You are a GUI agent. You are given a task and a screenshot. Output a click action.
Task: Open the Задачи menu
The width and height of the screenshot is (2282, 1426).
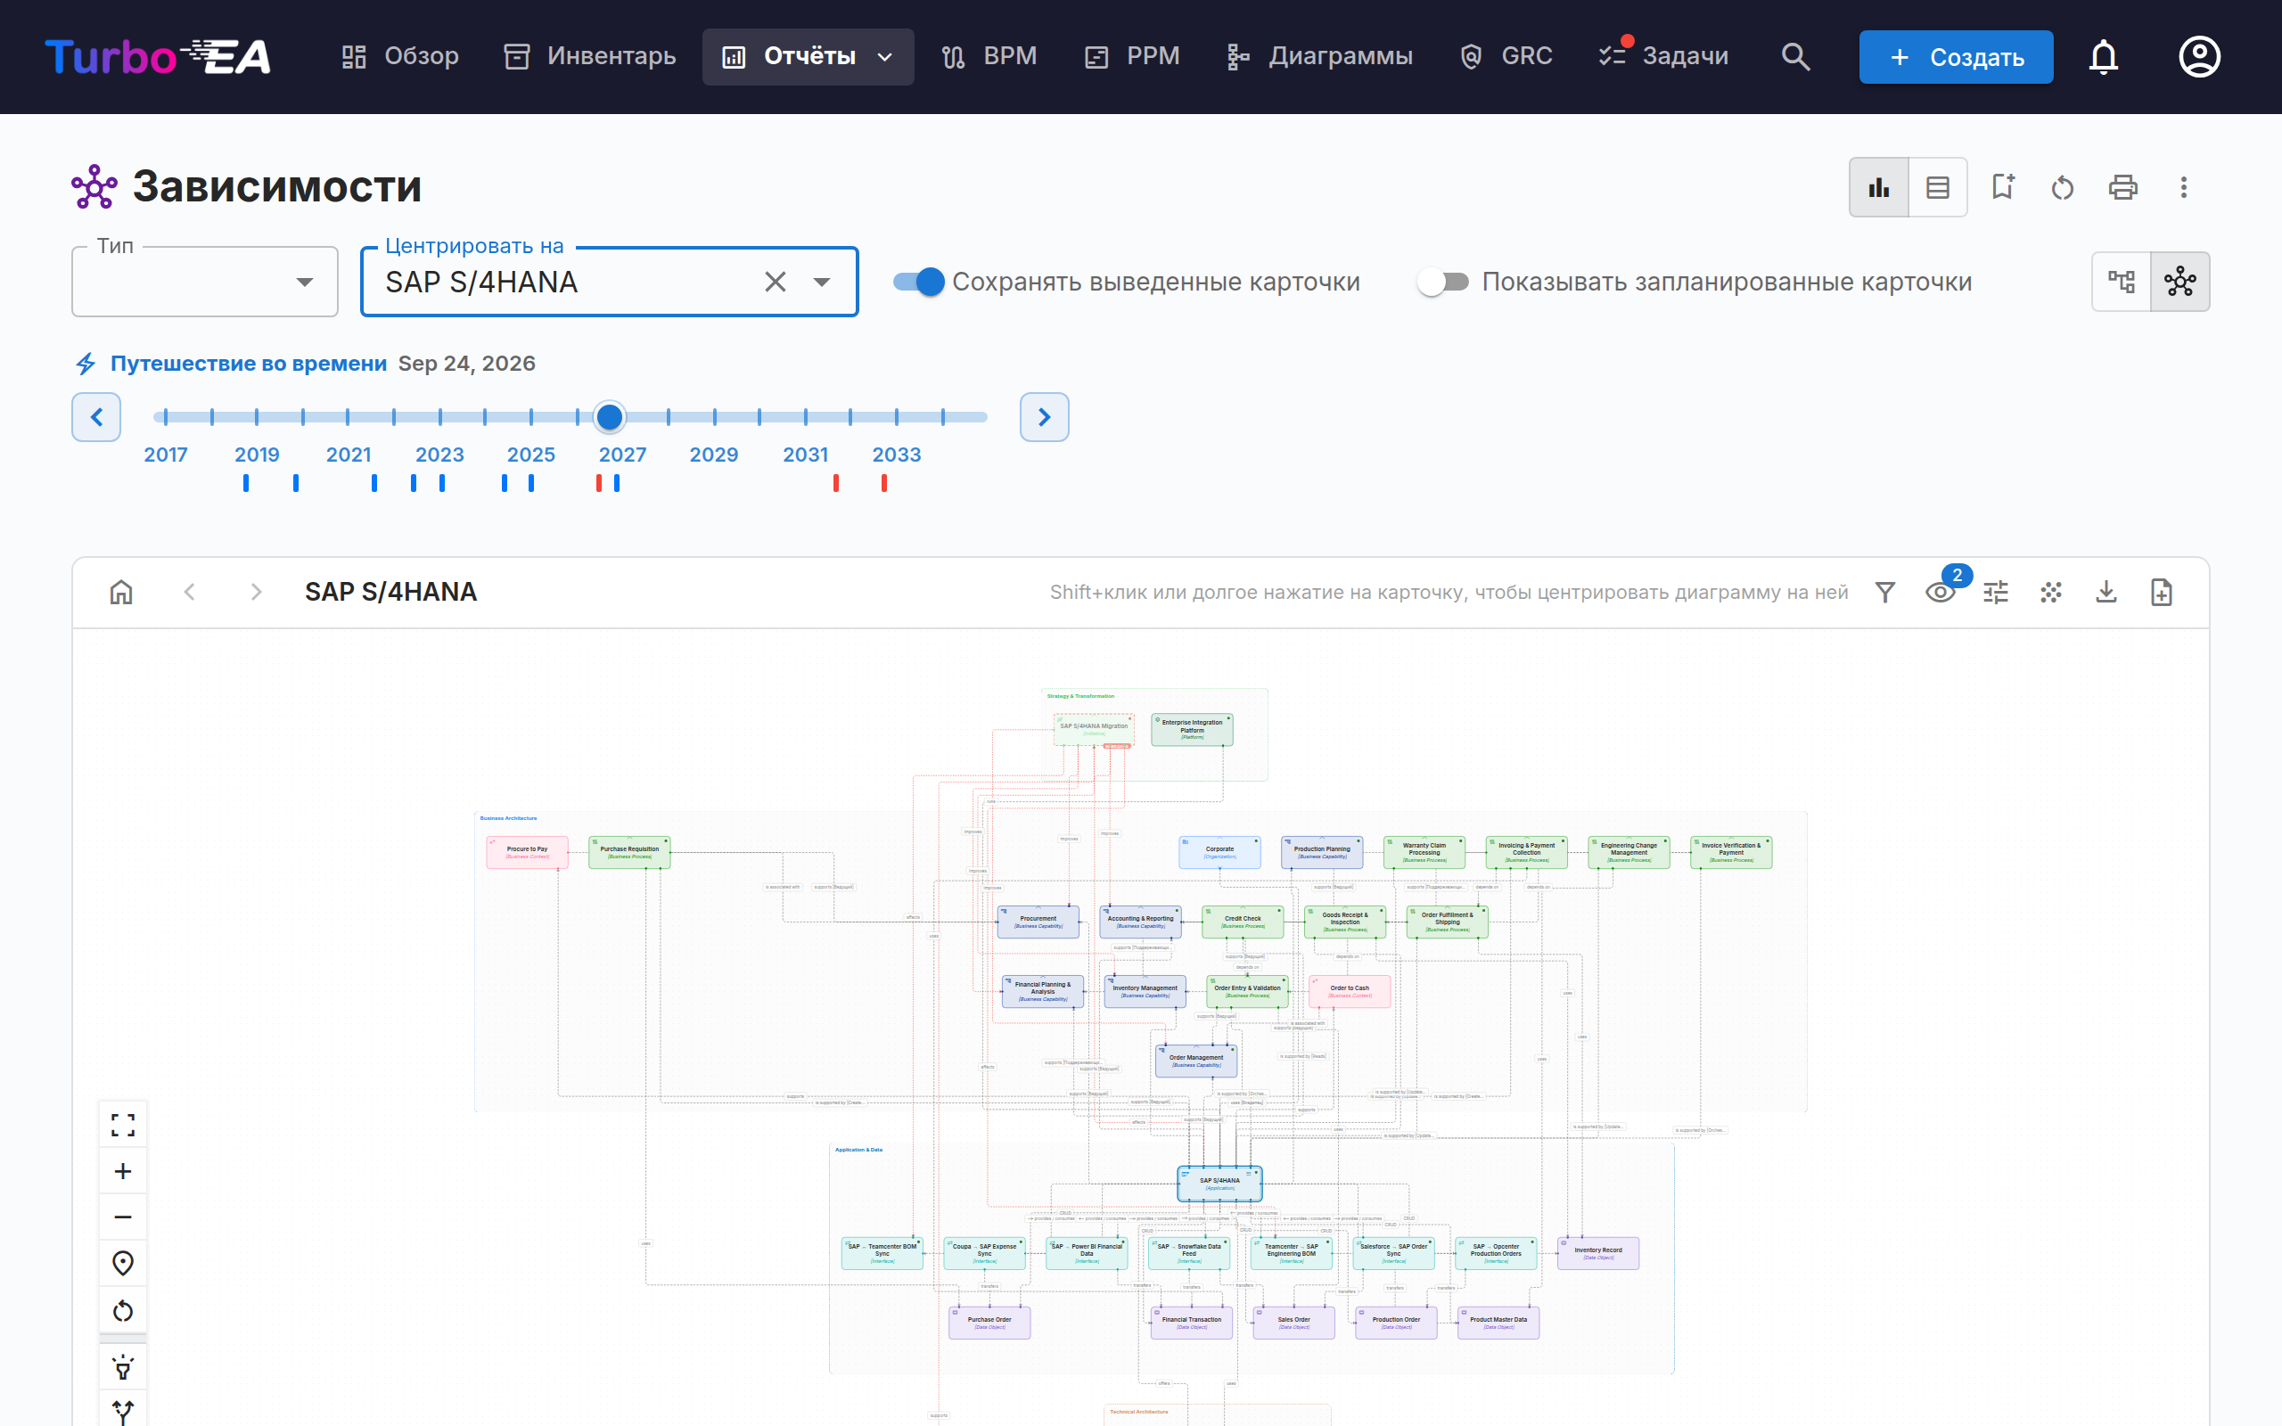click(x=1664, y=56)
